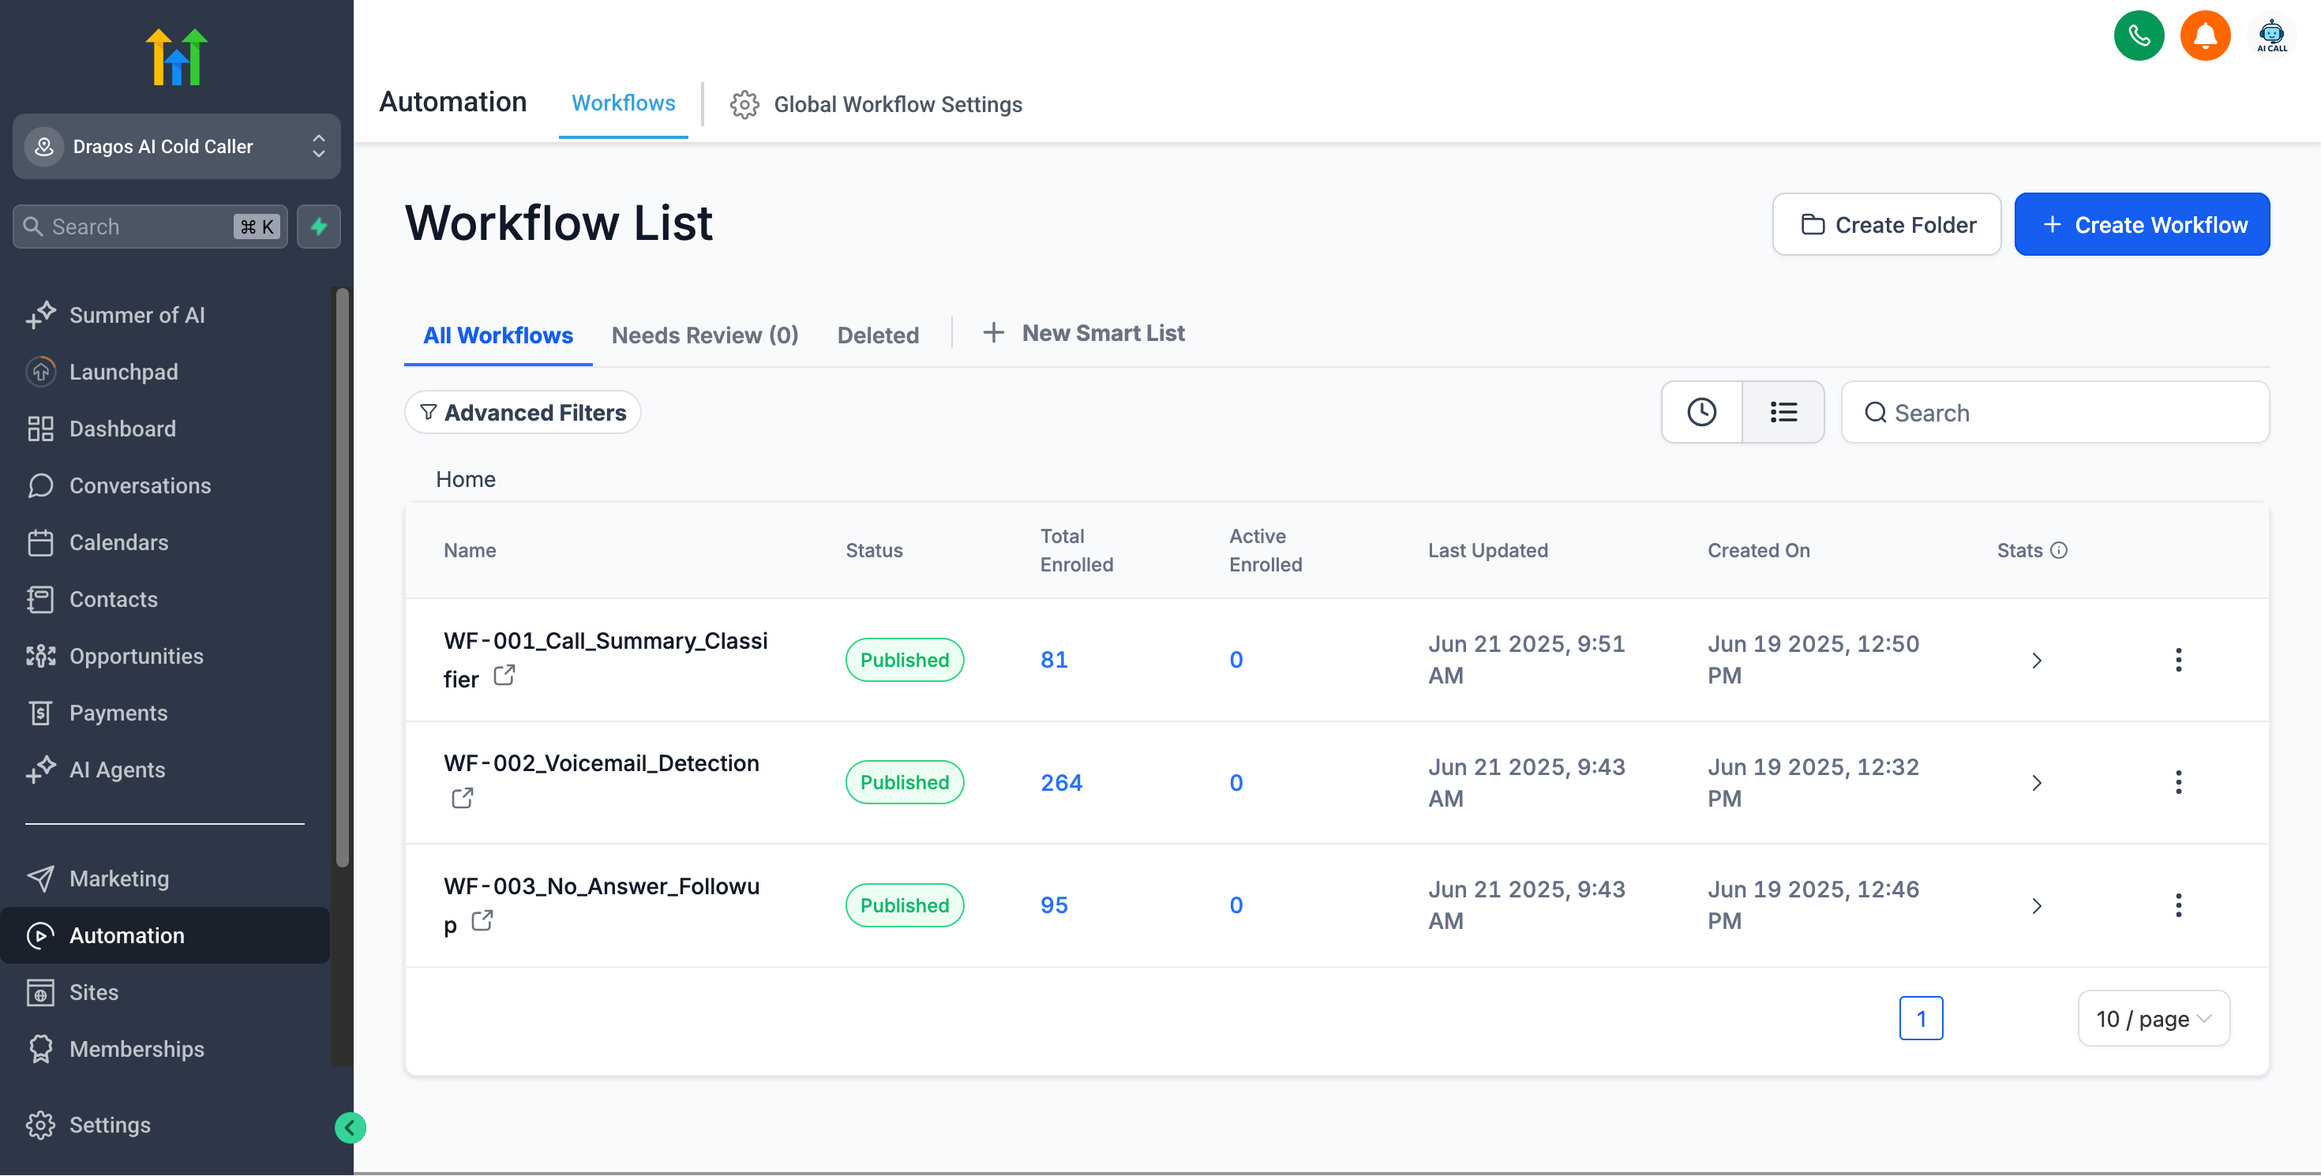2321x1176 pixels.
Task: Click total enrolled count 95
Action: 1054,905
